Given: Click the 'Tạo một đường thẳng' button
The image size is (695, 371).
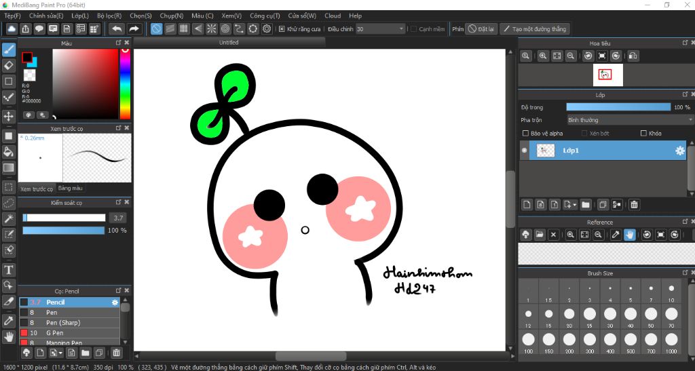Looking at the screenshot, I should tap(534, 29).
